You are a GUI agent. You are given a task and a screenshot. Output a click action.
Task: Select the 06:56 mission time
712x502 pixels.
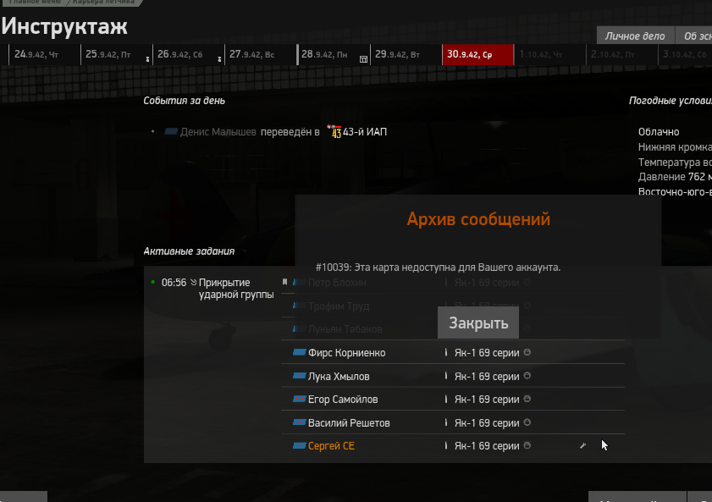pyautogui.click(x=174, y=283)
